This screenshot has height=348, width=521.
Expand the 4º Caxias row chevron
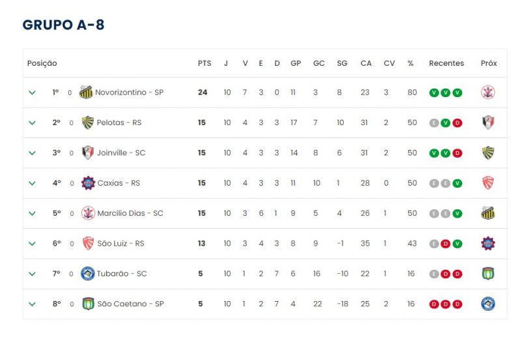tap(32, 183)
